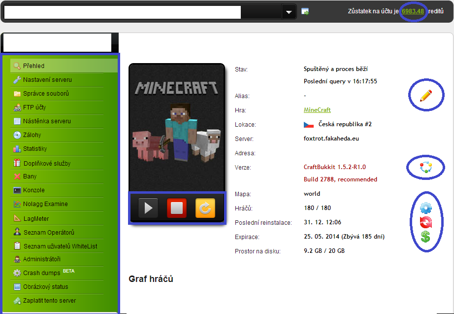Open the server list dropdown arrow
Screen dimensions: 454x314
tap(289, 12)
